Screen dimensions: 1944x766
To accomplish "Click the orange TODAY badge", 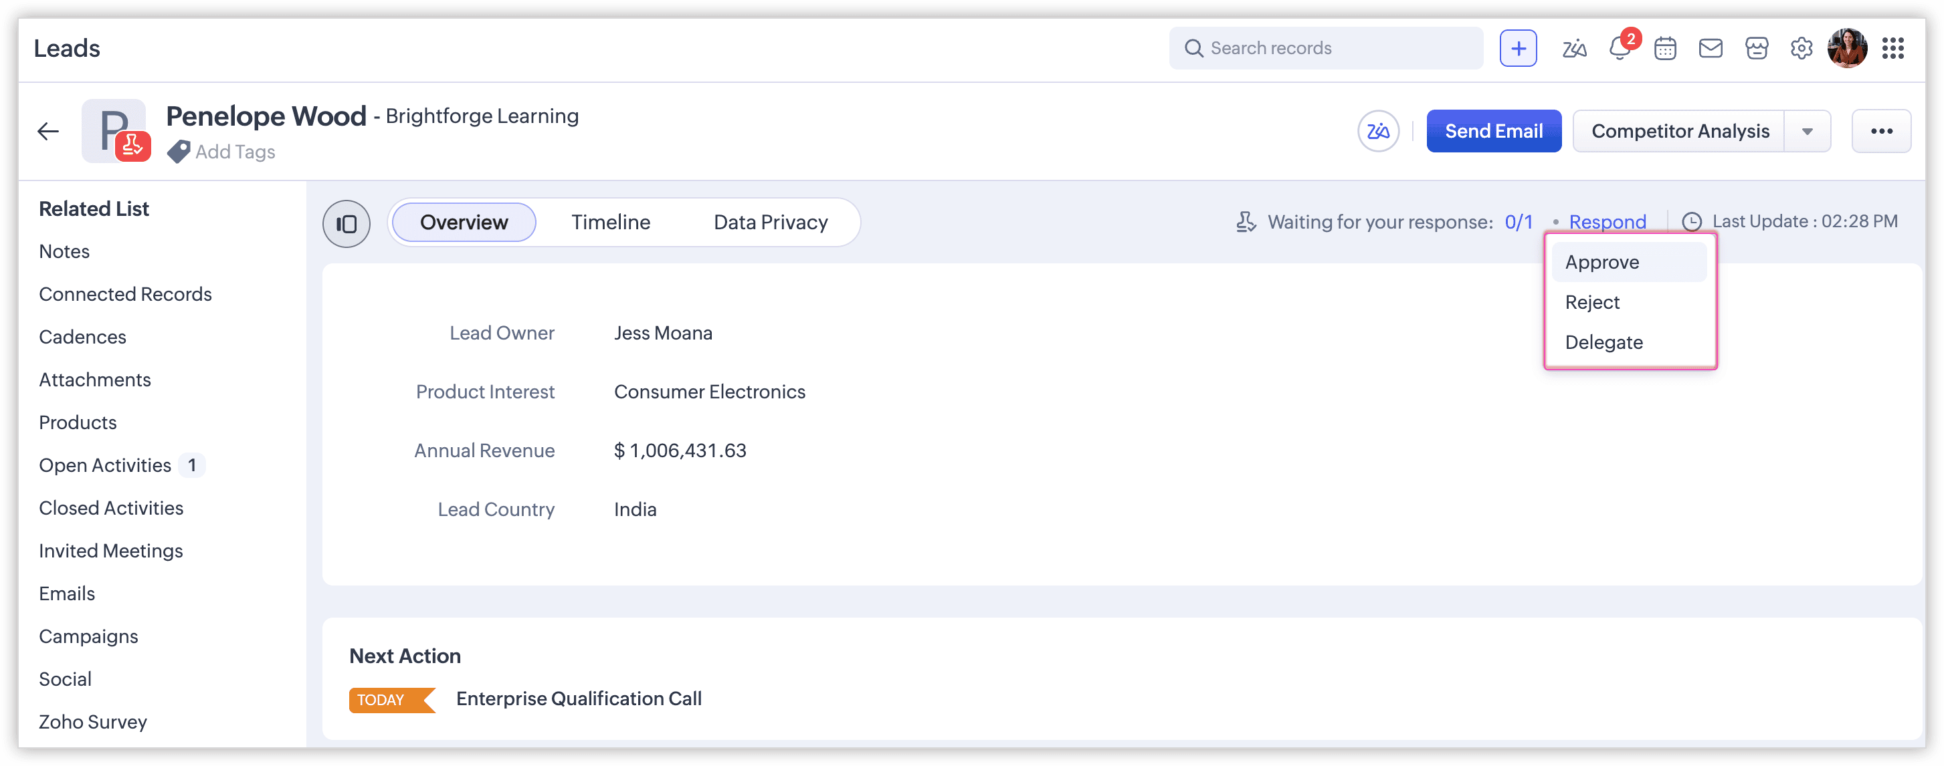I will click(x=391, y=700).
